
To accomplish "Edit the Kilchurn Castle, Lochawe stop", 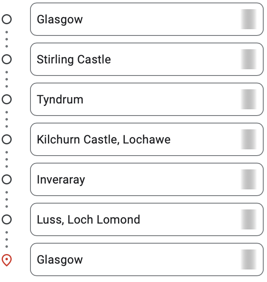I will 147,139.
